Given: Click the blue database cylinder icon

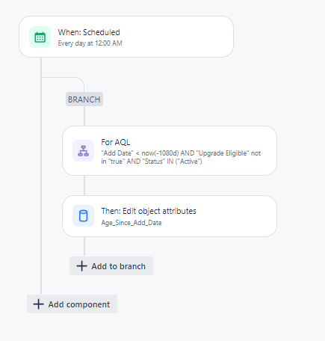Looking at the screenshot, I should point(83,216).
